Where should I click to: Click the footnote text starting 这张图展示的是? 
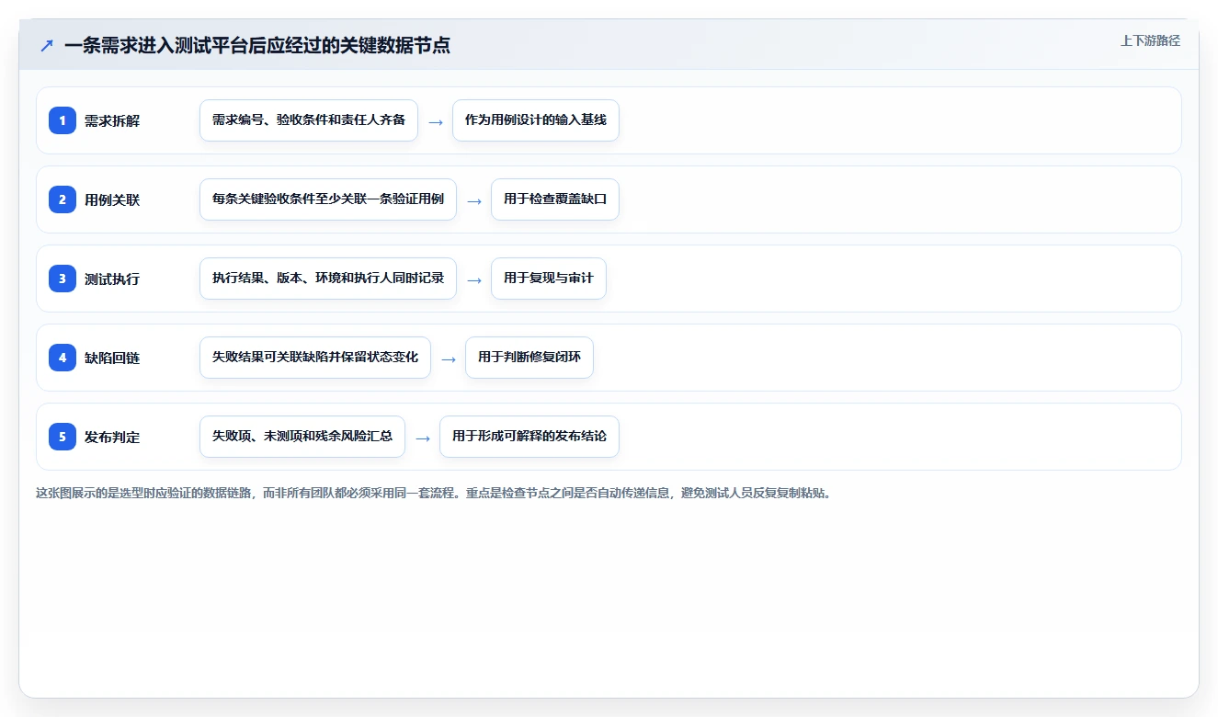(x=433, y=493)
